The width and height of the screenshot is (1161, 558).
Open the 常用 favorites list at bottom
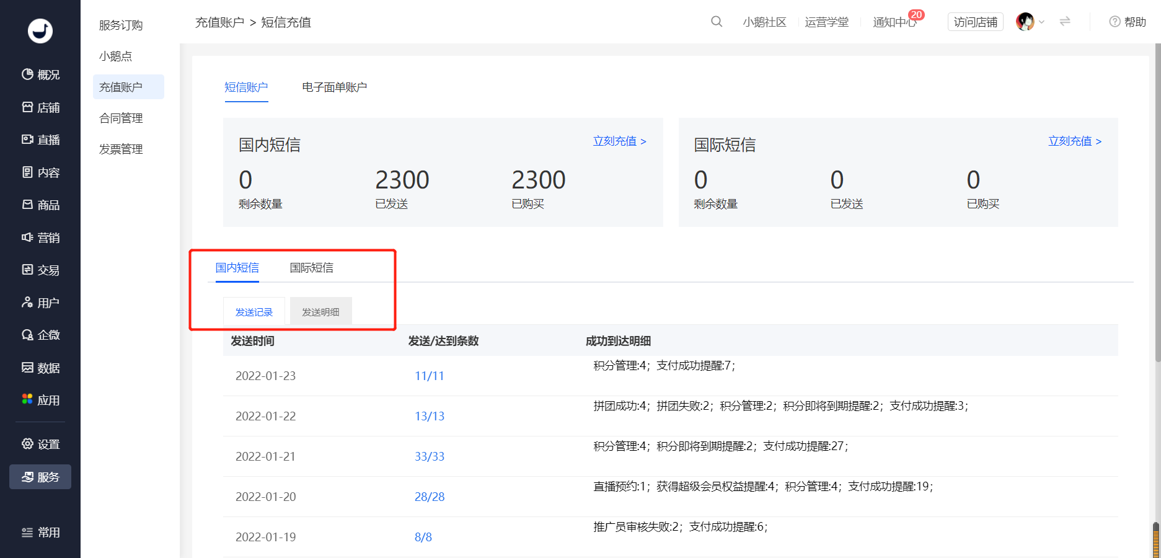(41, 532)
